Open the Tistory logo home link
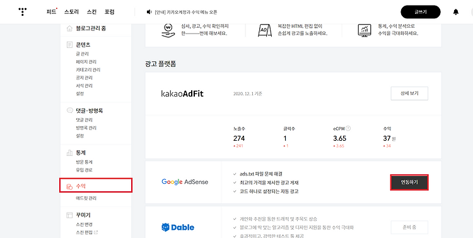The image size is (473, 238). [x=23, y=12]
